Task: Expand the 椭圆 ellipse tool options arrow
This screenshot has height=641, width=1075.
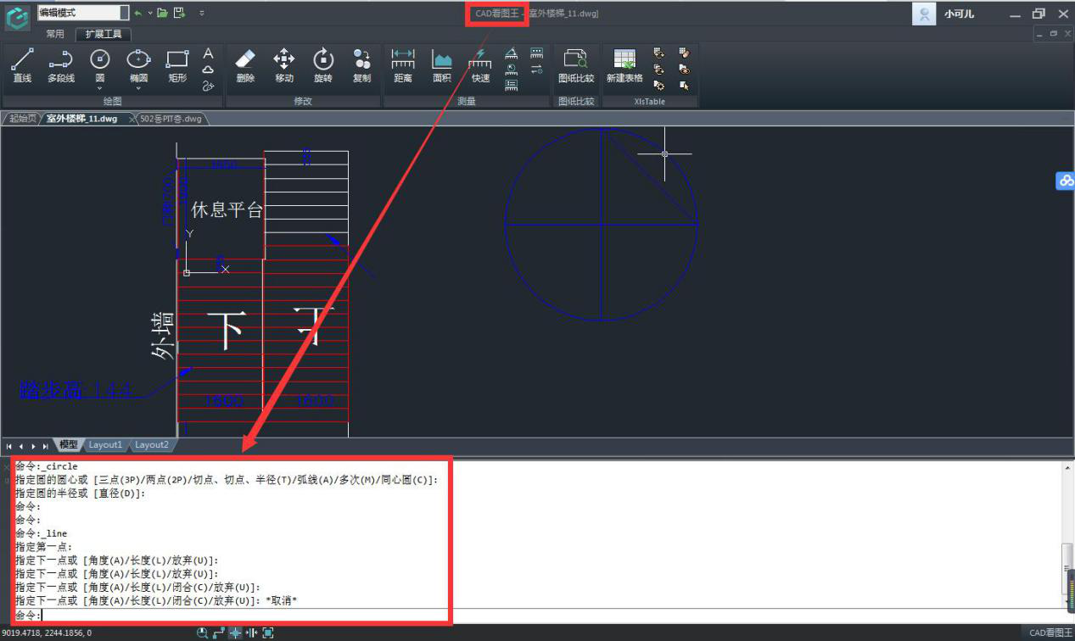Action: click(138, 87)
